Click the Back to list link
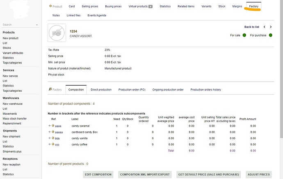 [x=252, y=27]
